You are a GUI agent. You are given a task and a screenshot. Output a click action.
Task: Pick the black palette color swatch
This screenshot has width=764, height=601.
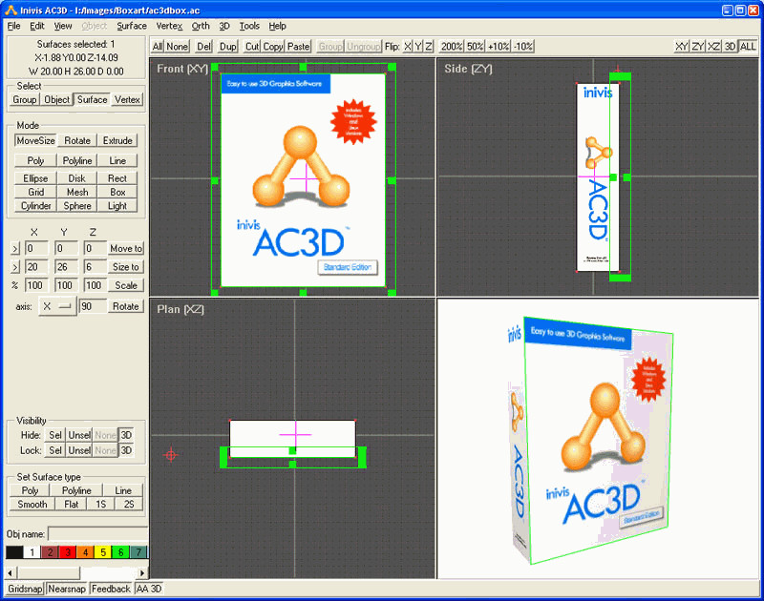(14, 552)
